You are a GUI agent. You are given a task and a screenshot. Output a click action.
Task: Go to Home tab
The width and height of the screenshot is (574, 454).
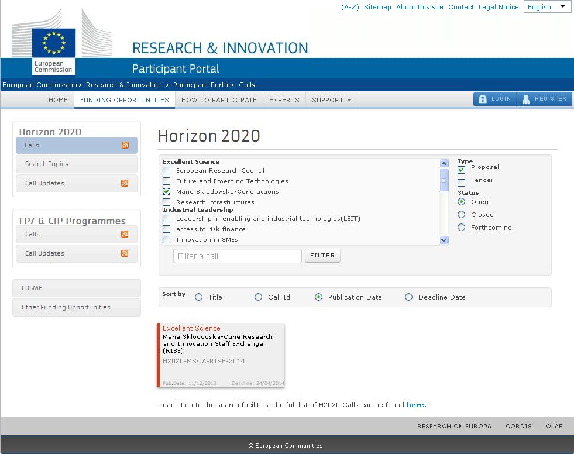click(58, 100)
